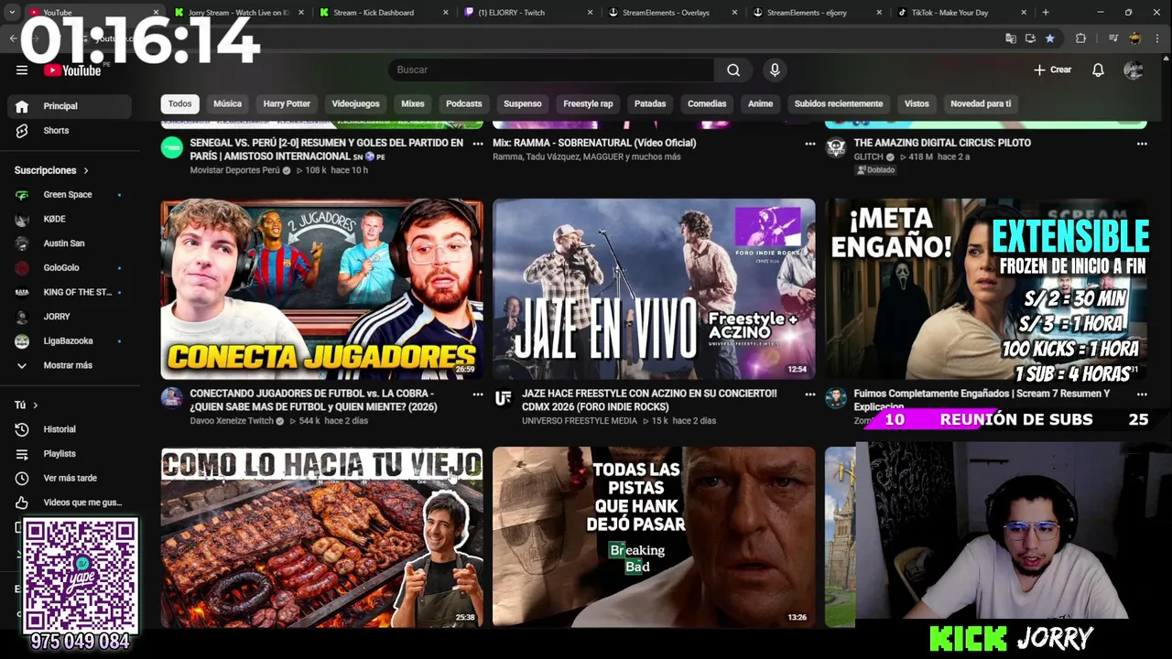Select the Todos filter chip
This screenshot has height=659, width=1172.
coord(179,103)
